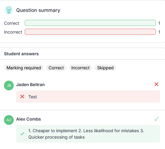
Task: Click the Correct count number
Action: tap(159, 23)
